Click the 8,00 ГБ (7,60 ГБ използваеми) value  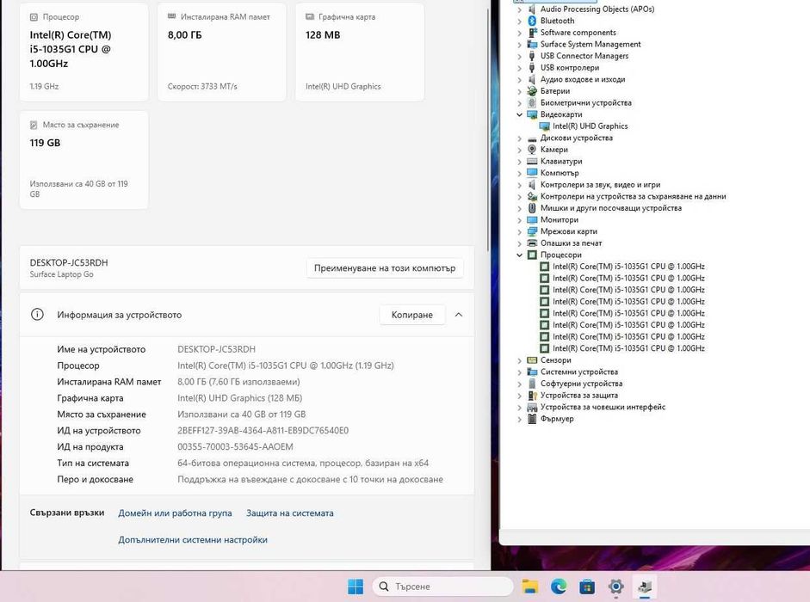click(238, 382)
